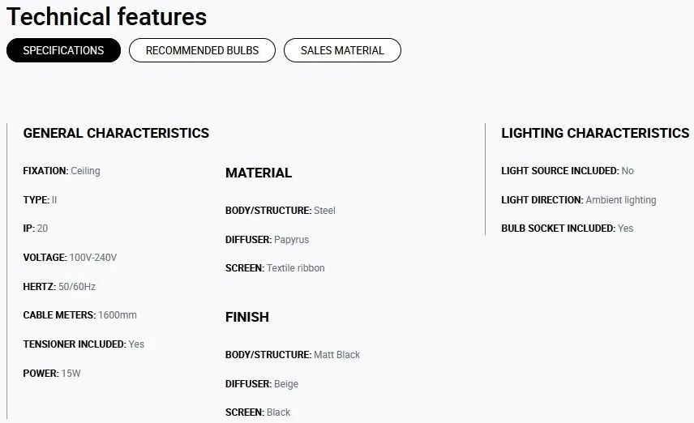Click the Power 15W specification
Screen dimensions: 694x423
point(52,374)
